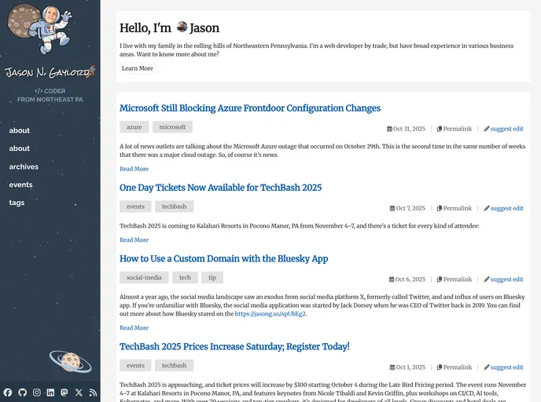Click Read More under the Bluesky article

coord(134,328)
